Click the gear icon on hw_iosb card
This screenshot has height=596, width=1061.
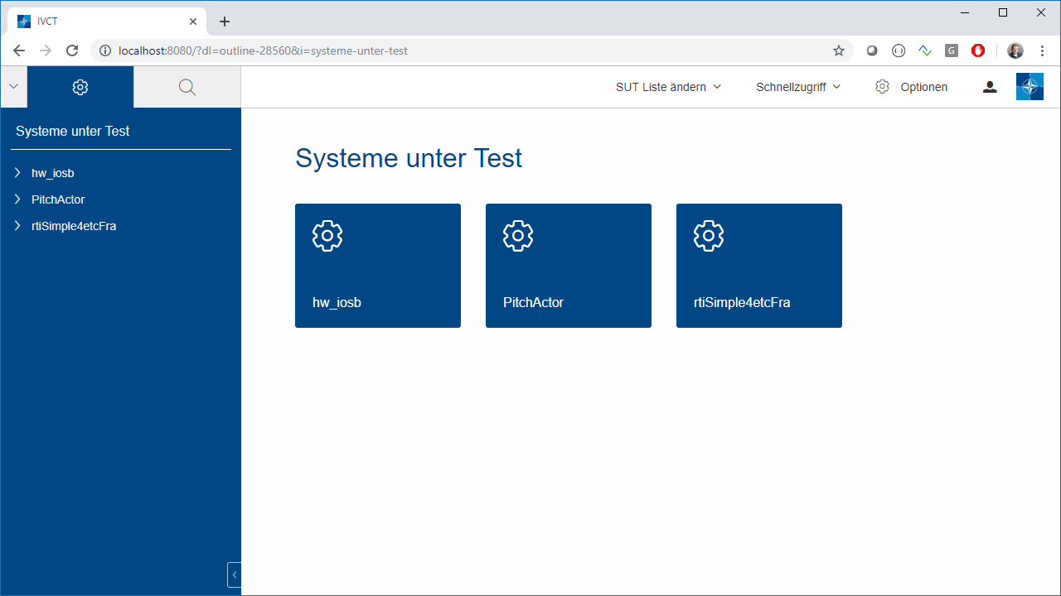(327, 236)
